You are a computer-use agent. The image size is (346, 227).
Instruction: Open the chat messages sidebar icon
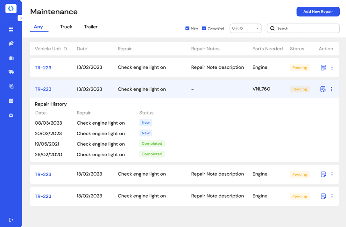(11, 44)
